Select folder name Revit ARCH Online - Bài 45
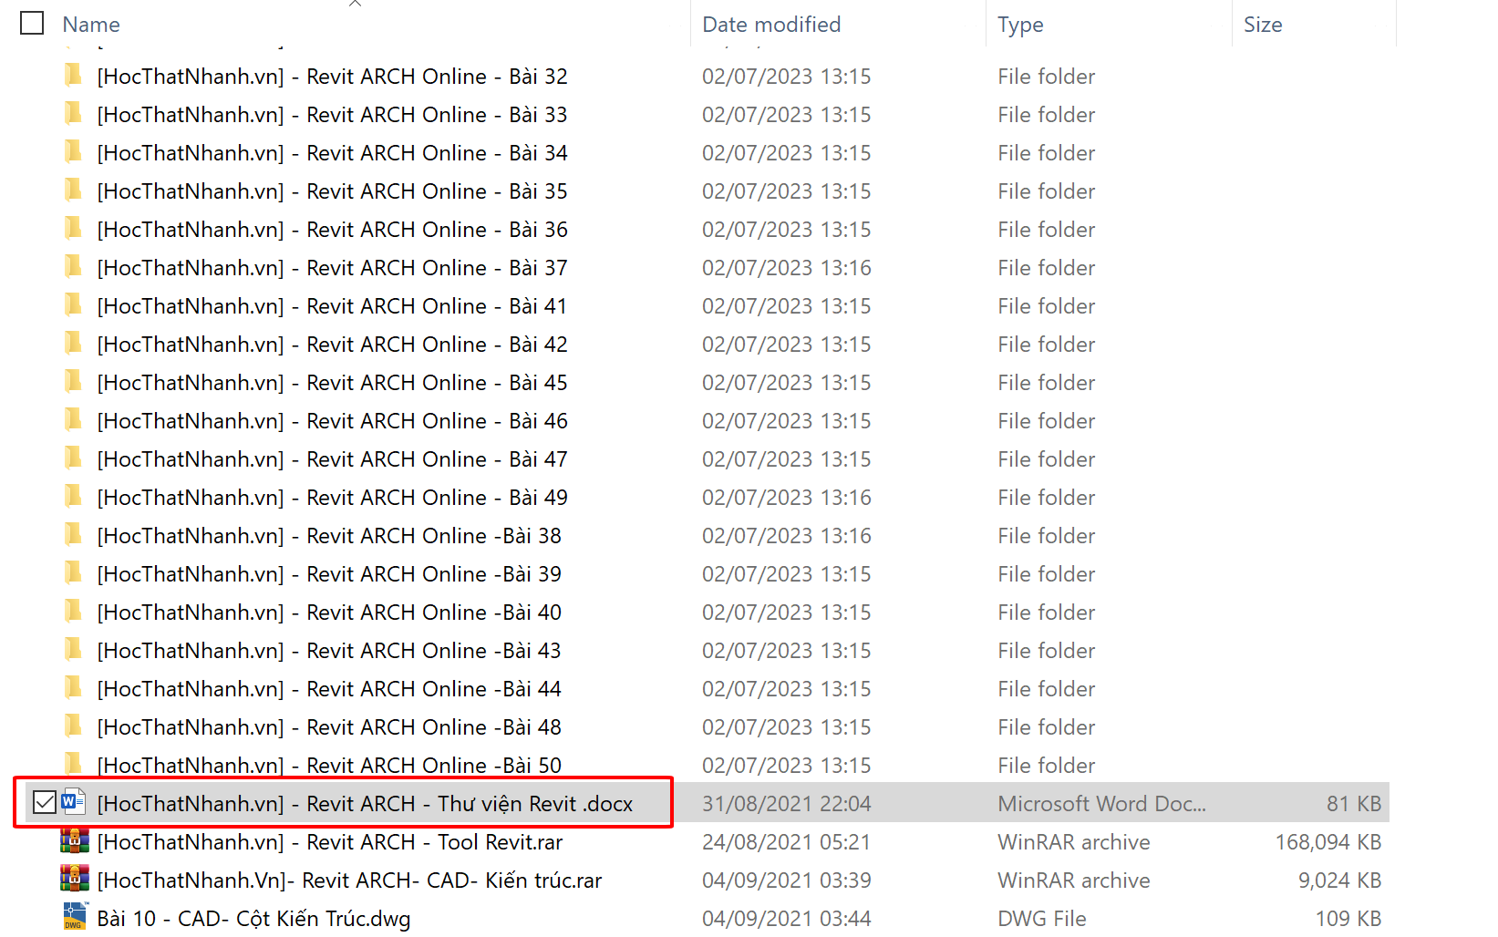 [x=332, y=383]
